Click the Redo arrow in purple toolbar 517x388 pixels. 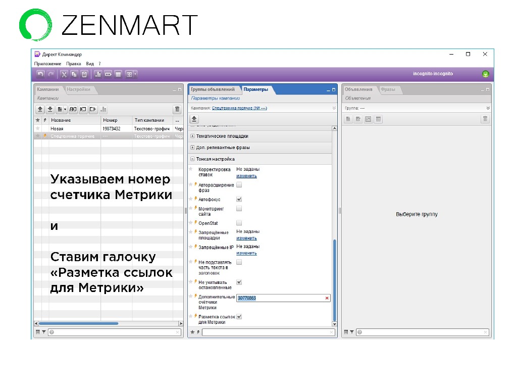pos(50,74)
